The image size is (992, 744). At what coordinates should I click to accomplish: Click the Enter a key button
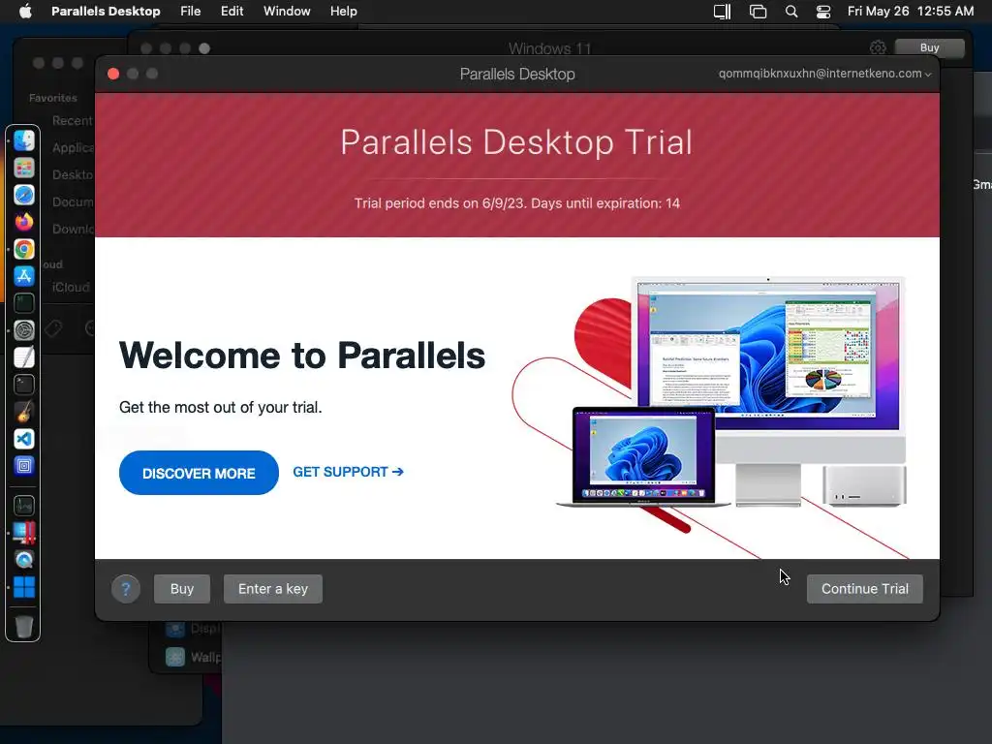[272, 589]
